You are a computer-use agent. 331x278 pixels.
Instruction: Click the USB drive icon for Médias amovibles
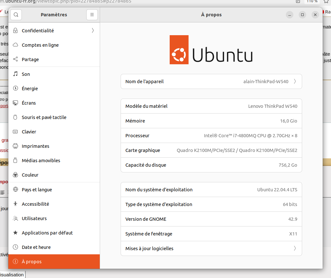[15, 160]
